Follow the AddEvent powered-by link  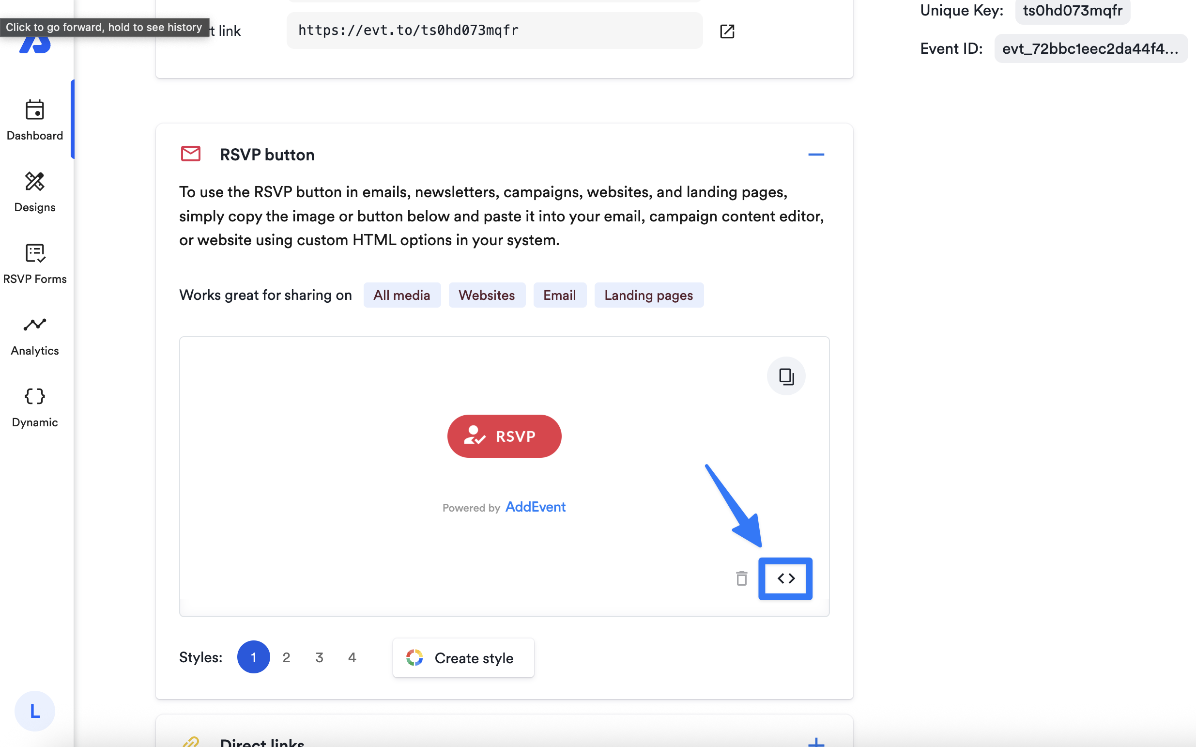(535, 507)
